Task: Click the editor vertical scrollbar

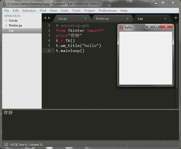Action: [176, 56]
